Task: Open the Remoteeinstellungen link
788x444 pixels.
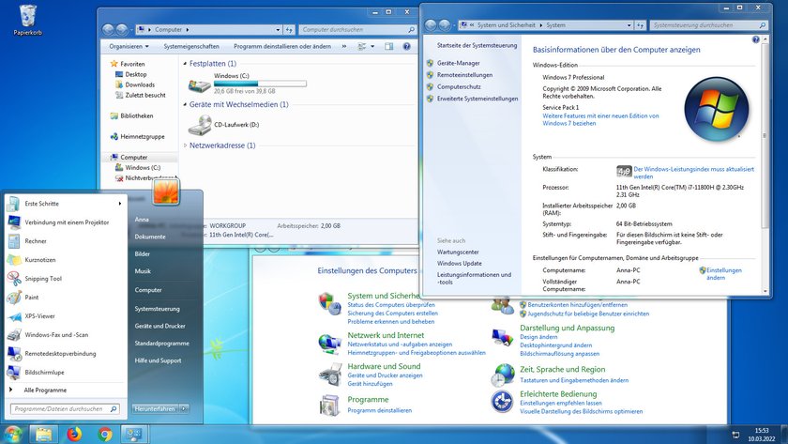Action: pyautogui.click(x=465, y=75)
